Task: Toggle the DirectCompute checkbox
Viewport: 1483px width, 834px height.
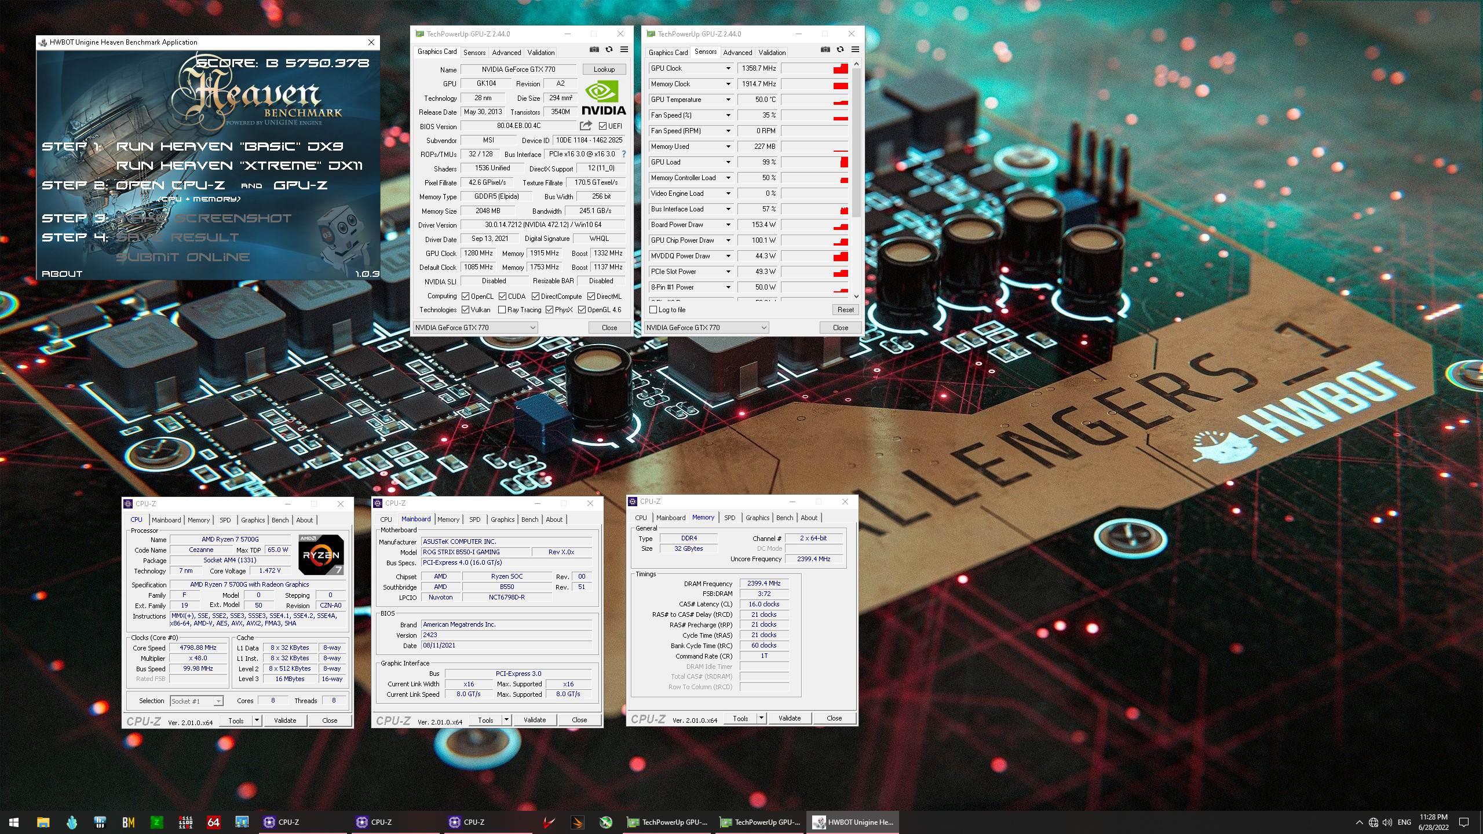Action: [535, 296]
